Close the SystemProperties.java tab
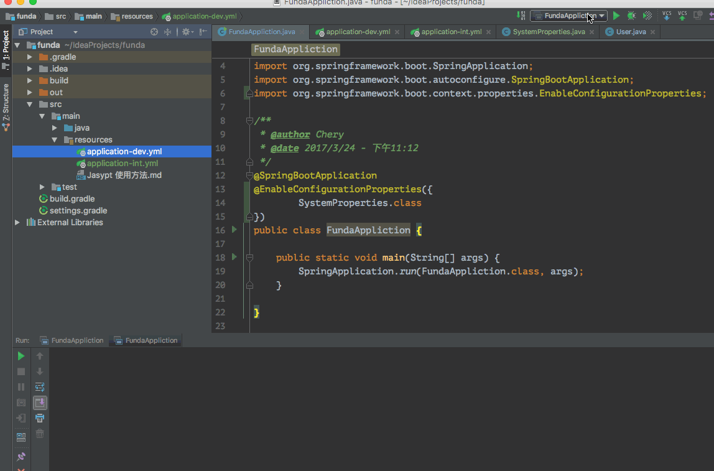This screenshot has width=714, height=471. click(591, 32)
